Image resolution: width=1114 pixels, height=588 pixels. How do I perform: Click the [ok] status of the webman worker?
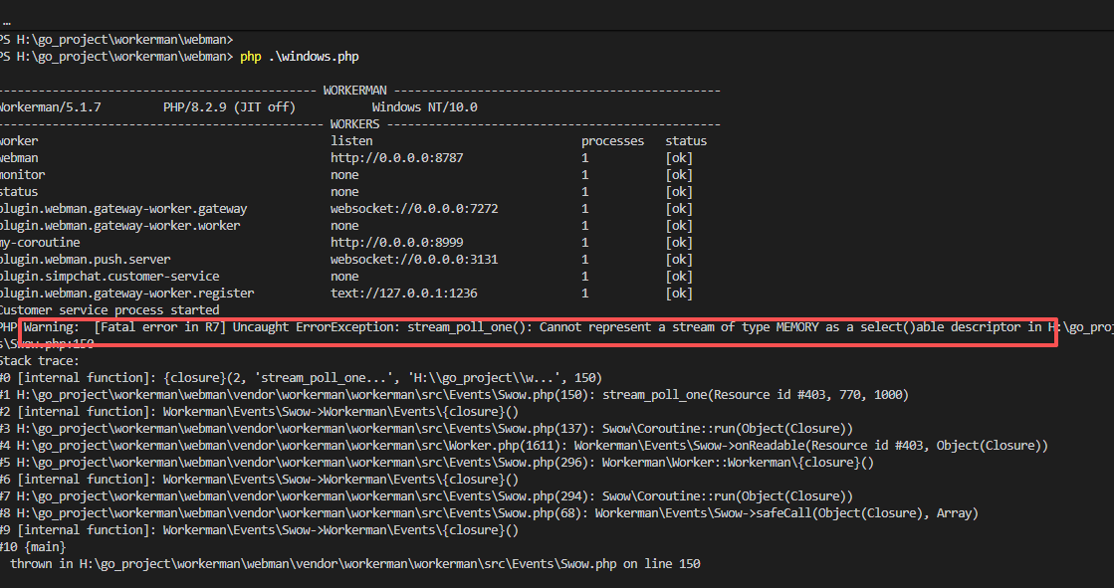coord(679,158)
